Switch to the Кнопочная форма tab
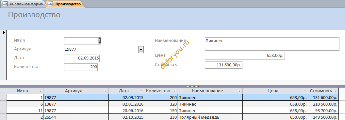The width and height of the screenshot is (345, 120). (x=24, y=4)
